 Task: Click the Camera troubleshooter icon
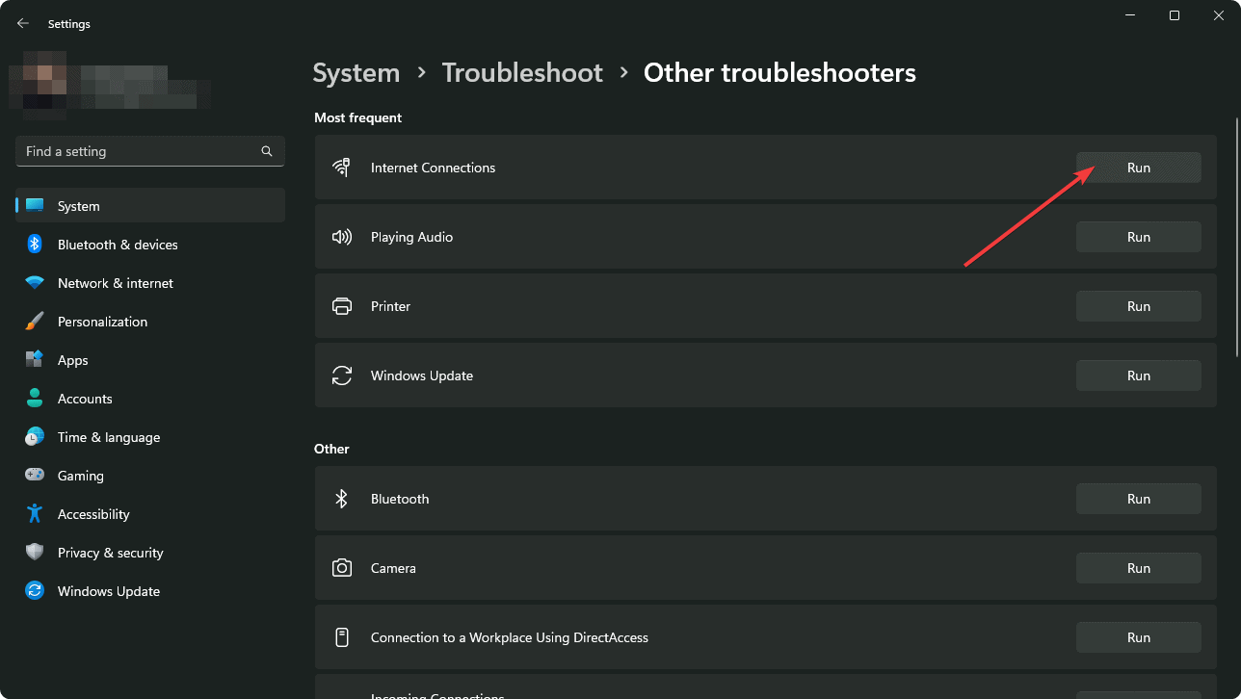pyautogui.click(x=342, y=567)
